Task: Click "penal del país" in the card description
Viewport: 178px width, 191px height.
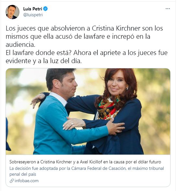Action: [x=23, y=174]
